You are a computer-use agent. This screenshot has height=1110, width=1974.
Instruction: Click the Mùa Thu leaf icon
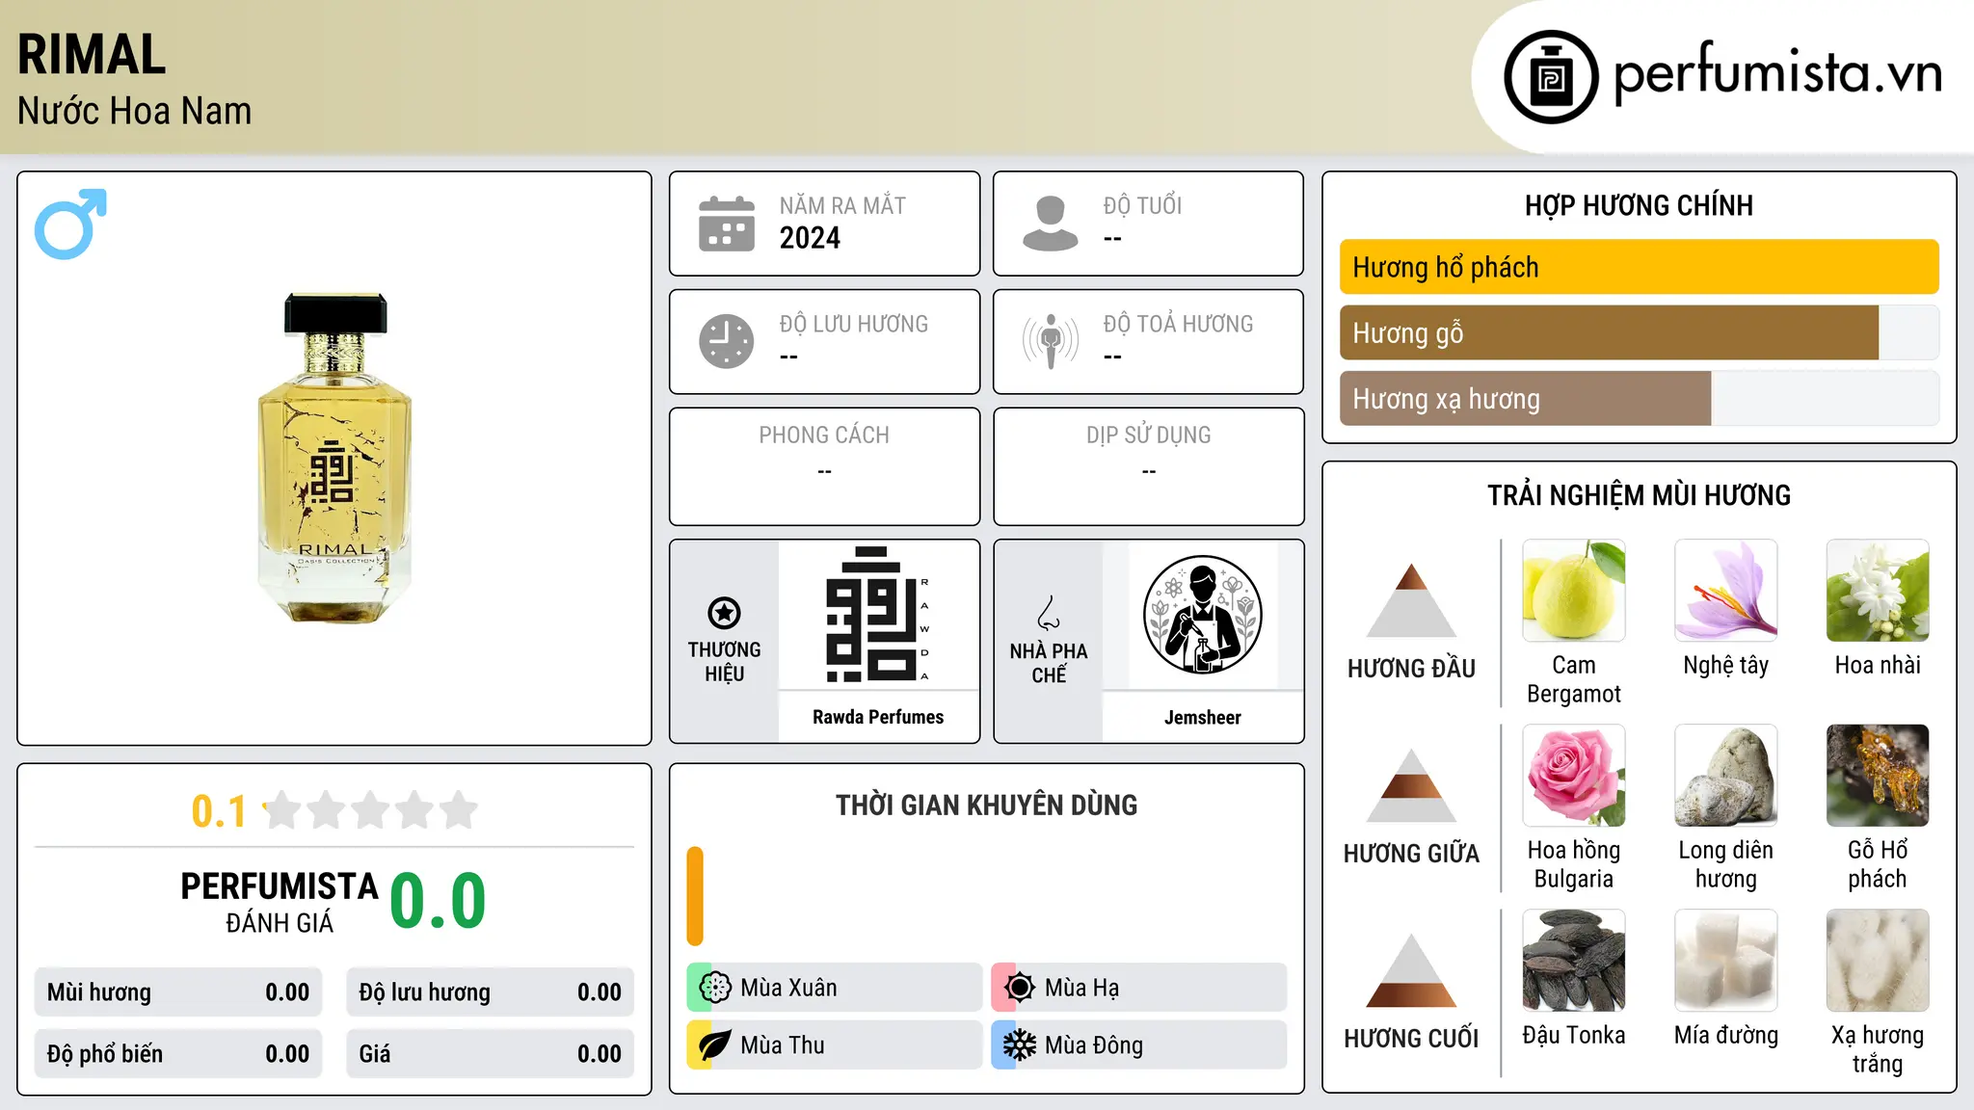pos(715,1045)
